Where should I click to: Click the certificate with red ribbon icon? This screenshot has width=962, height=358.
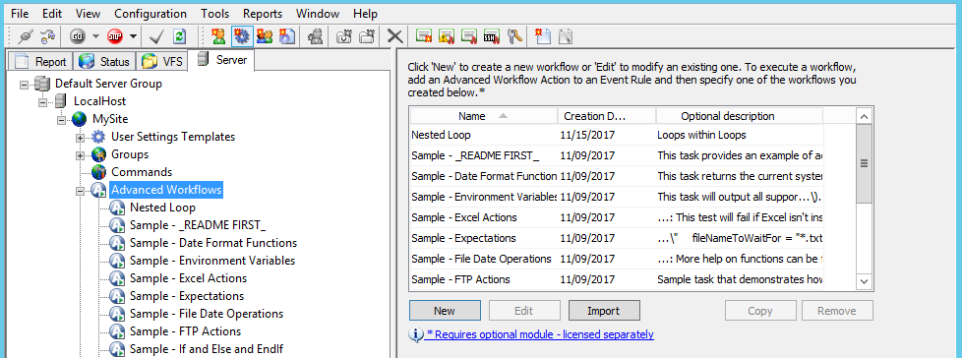point(469,36)
